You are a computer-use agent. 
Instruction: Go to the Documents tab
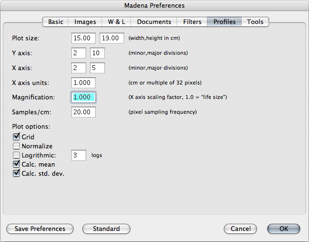coord(154,22)
